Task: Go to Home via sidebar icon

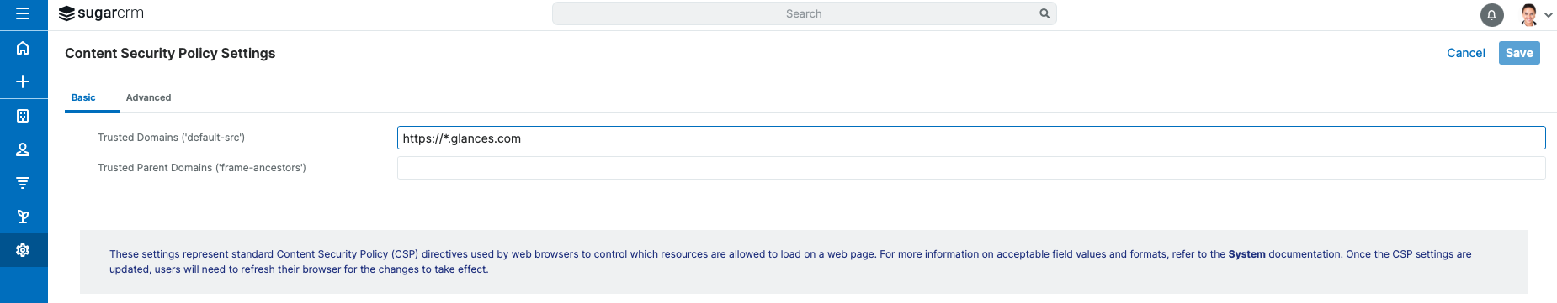Action: click(23, 48)
